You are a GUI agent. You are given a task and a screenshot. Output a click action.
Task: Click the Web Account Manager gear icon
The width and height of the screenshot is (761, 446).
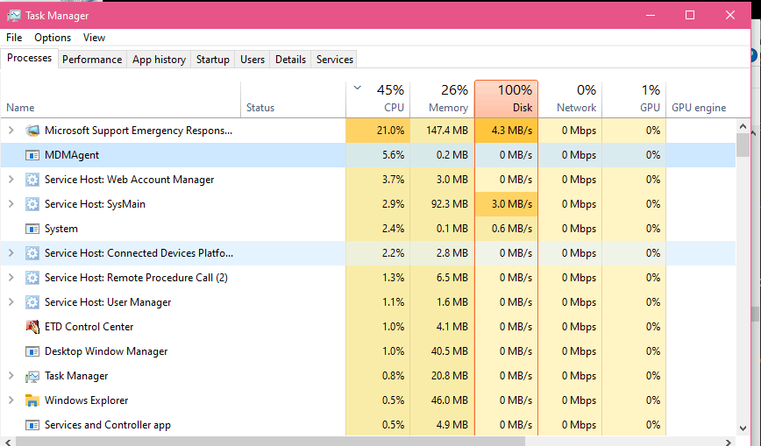(32, 180)
